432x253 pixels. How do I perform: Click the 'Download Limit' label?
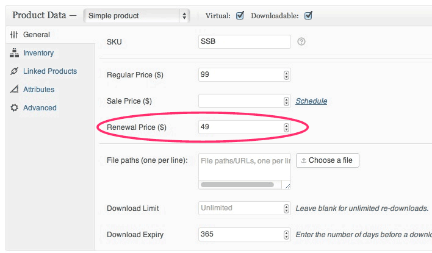point(133,208)
